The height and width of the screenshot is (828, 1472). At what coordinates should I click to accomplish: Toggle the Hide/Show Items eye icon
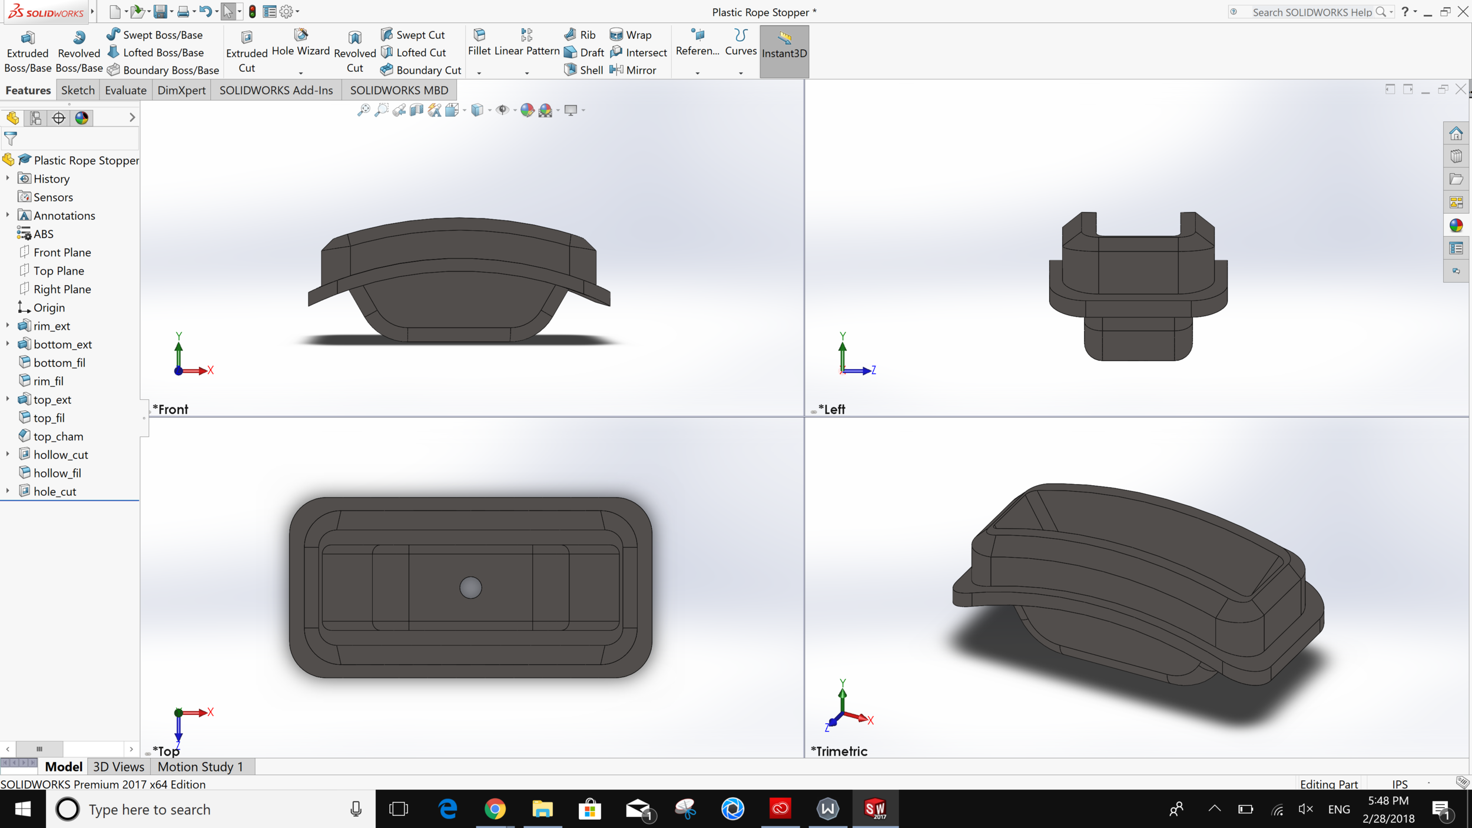coord(502,110)
